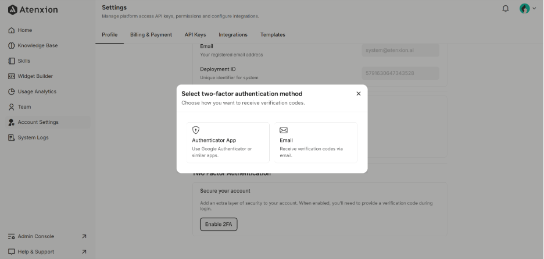544x259 pixels.
Task: Choose the Email verification method card
Action: 316,143
